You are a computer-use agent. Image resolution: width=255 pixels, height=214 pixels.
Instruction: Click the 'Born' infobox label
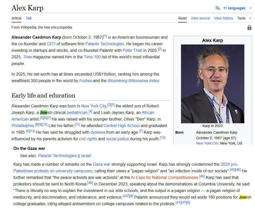pos(179,132)
